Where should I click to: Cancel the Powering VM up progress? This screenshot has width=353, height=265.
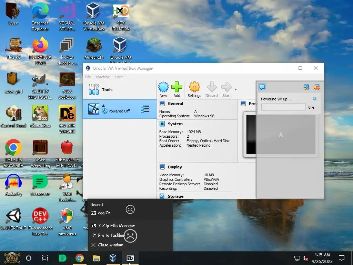[315, 99]
